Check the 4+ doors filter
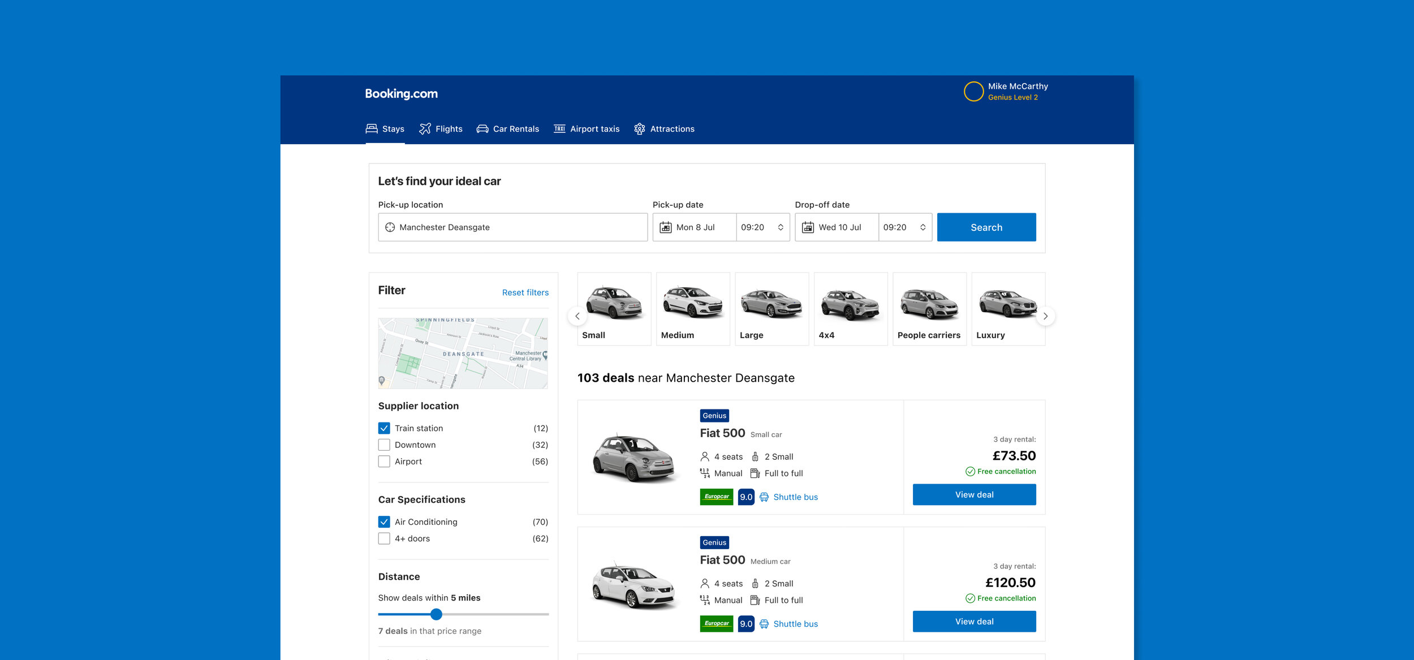1414x660 pixels. click(x=384, y=538)
